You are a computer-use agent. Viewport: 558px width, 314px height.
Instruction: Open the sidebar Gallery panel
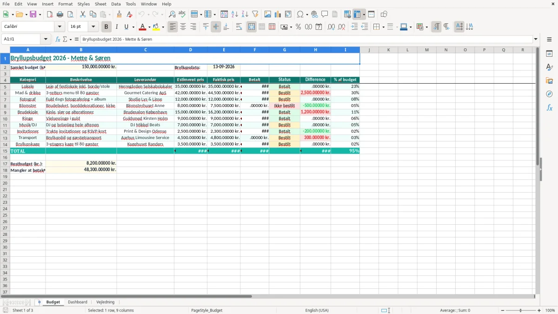click(549, 81)
